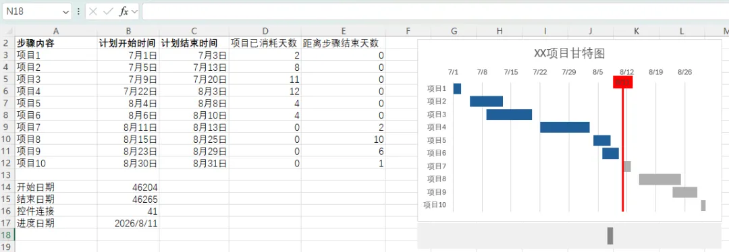729x252 pixels.
Task: Select end date cell 8月25日
Action: pos(194,139)
